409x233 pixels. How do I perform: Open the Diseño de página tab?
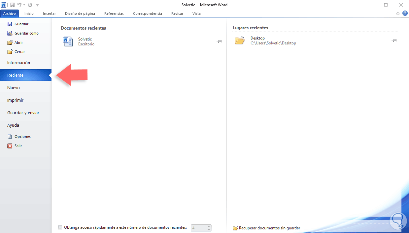pyautogui.click(x=80, y=13)
